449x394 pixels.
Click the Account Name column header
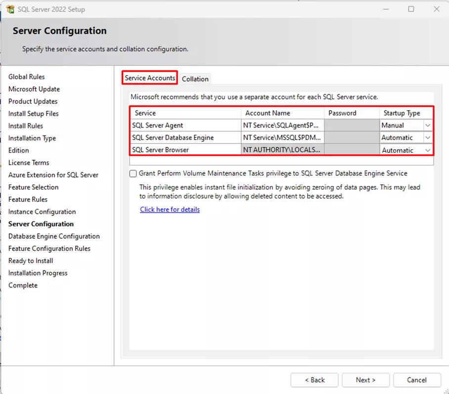click(283, 113)
